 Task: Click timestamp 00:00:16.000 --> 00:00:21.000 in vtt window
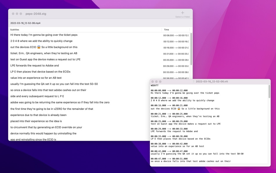point(169,105)
